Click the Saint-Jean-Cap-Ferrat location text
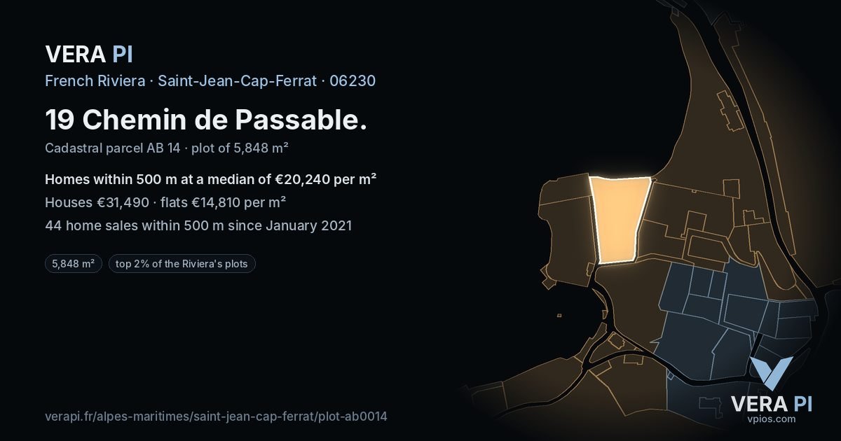Screen dimensions: 841x441 click(x=237, y=80)
